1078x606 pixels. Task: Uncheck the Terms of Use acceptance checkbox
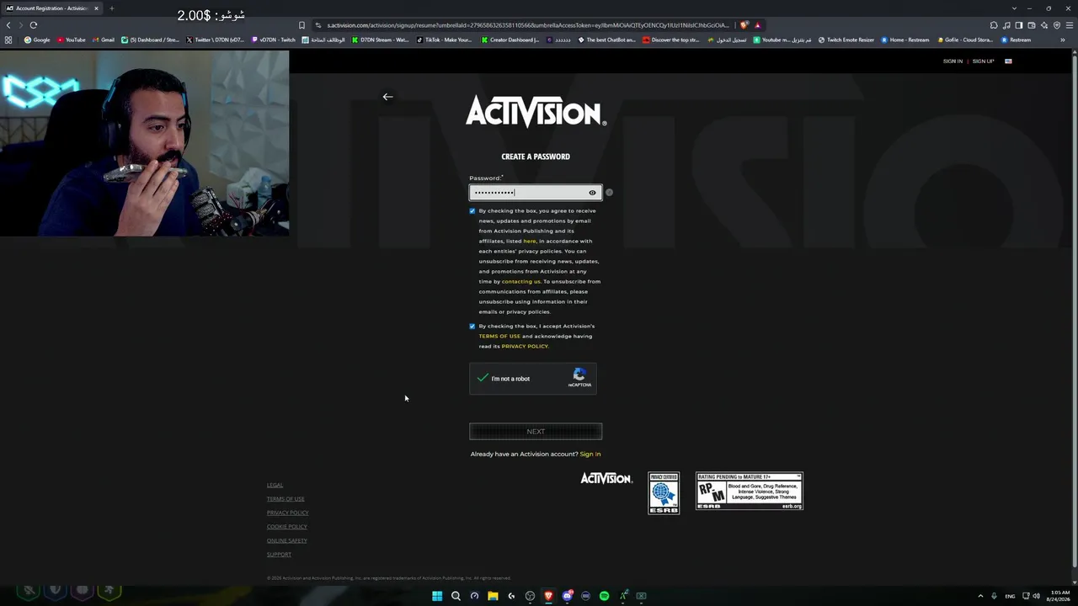pyautogui.click(x=472, y=327)
